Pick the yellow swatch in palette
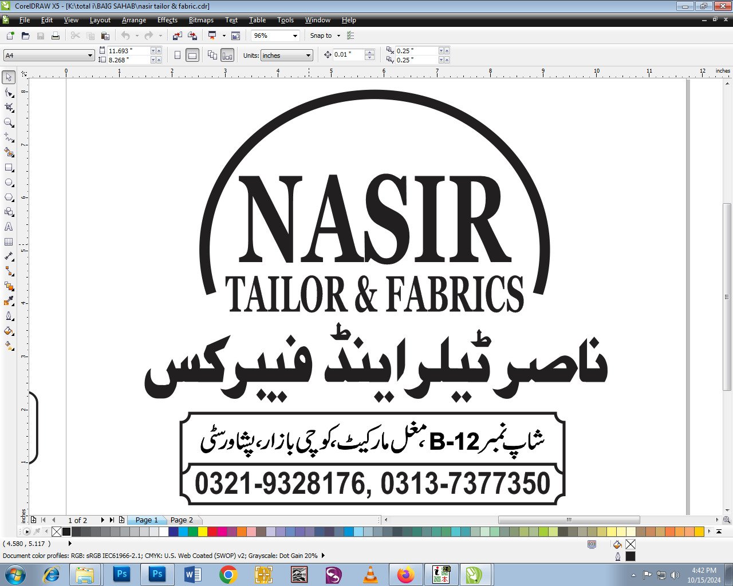The width and height of the screenshot is (733, 586). [202, 532]
